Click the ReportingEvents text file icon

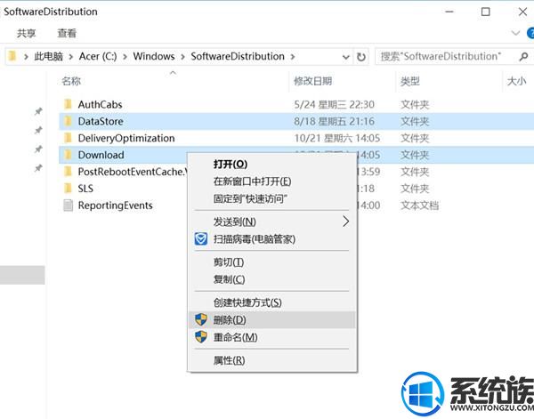pyautogui.click(x=68, y=205)
